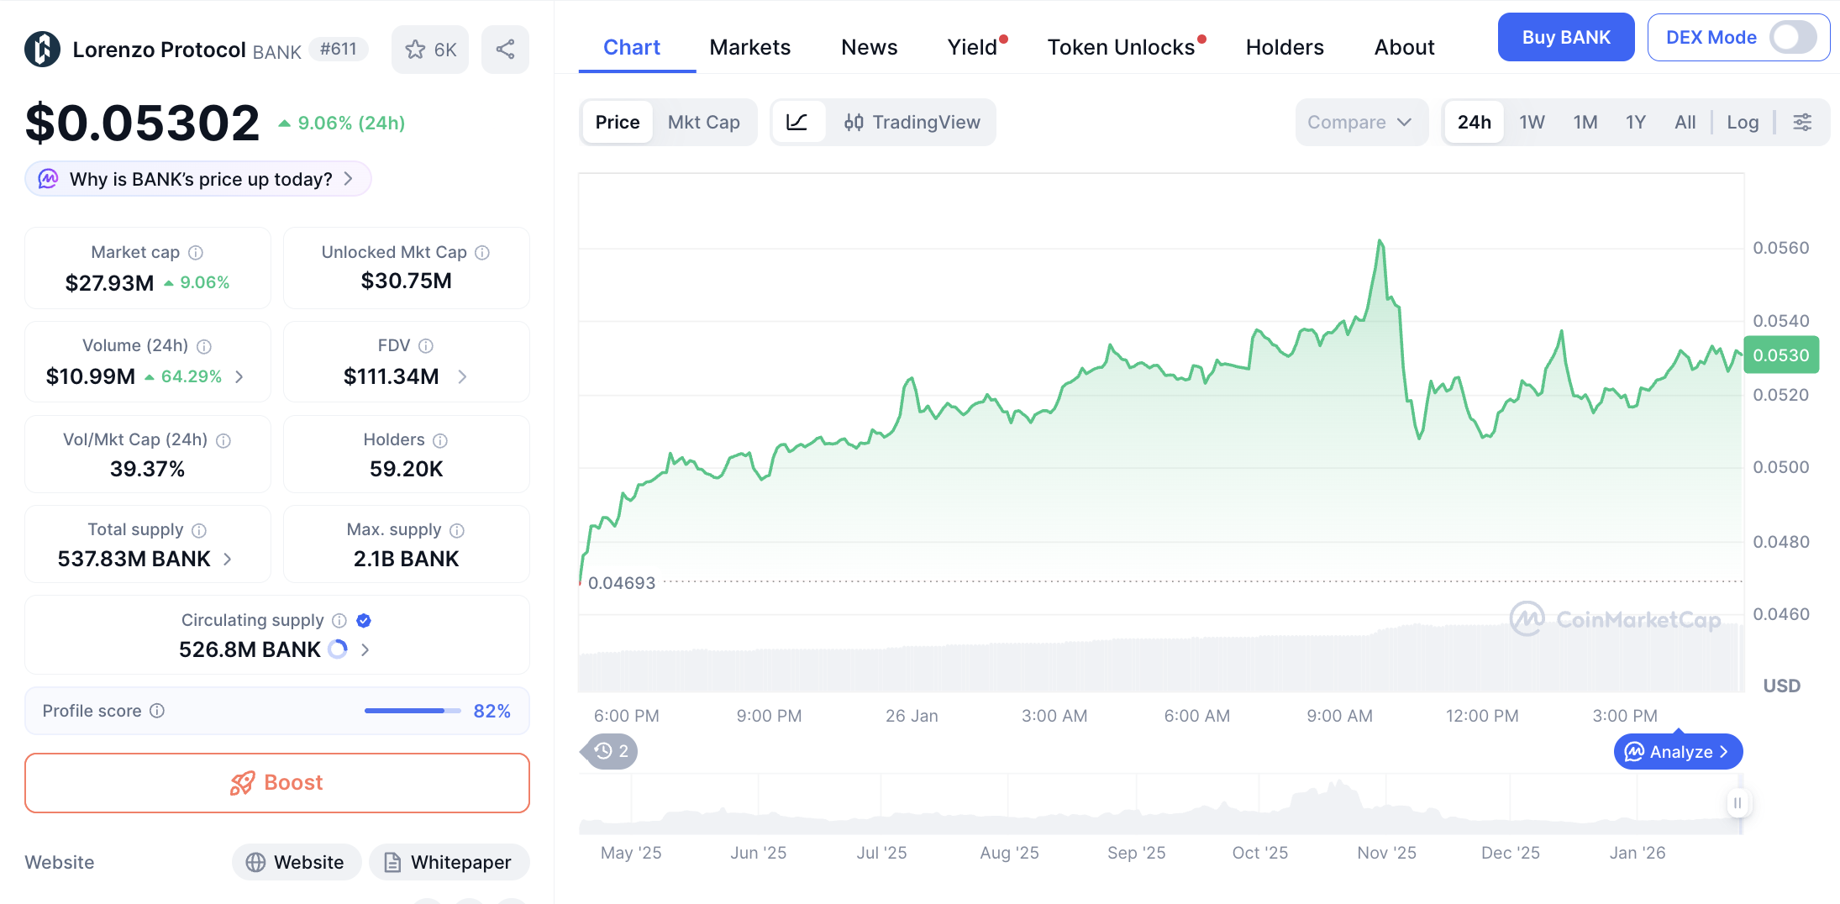Expand Total supply details chevron
Viewport: 1840px width, 904px height.
pyautogui.click(x=228, y=560)
